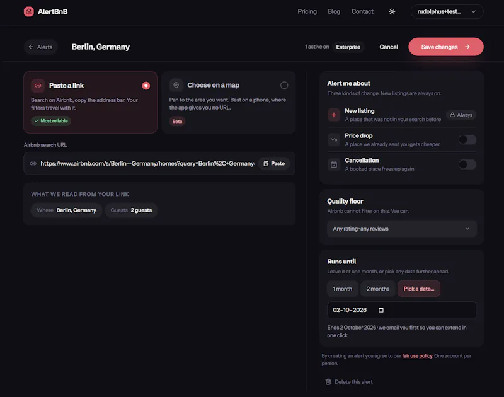Click the Beta badge
Image resolution: width=504 pixels, height=397 pixels.
pyautogui.click(x=177, y=122)
